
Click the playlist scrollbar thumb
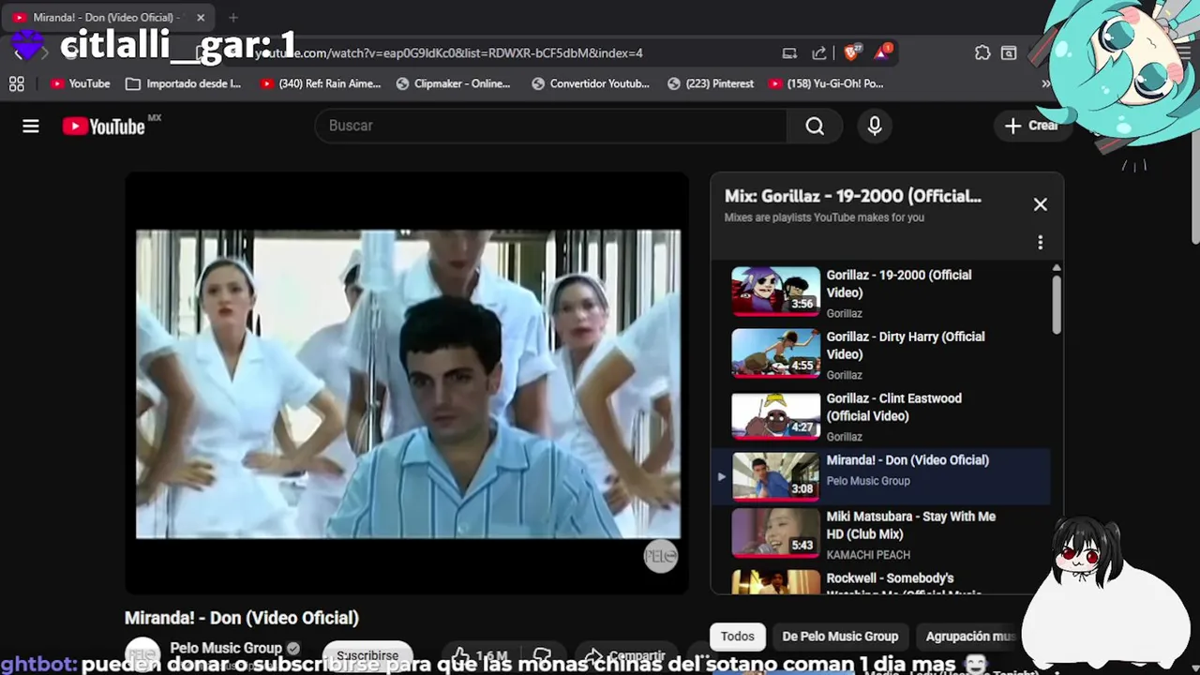point(1057,305)
